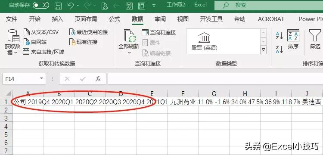
Task: Switch to the 开始 tab
Action: point(35,19)
